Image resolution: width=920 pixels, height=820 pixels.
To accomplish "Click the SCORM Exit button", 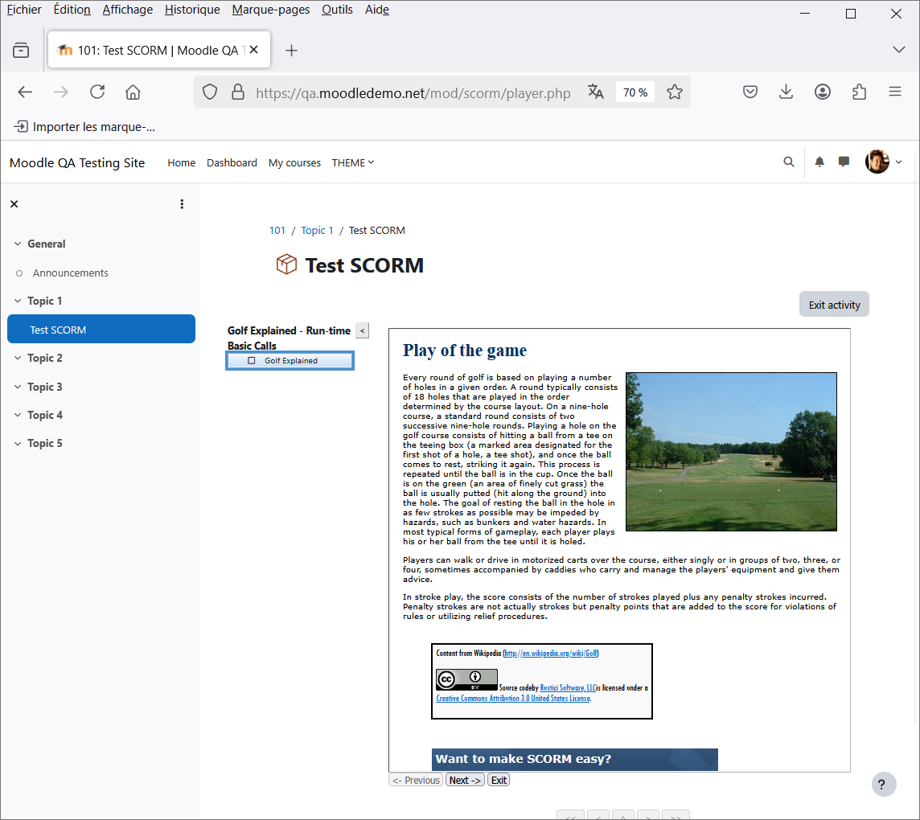I will pyautogui.click(x=499, y=780).
